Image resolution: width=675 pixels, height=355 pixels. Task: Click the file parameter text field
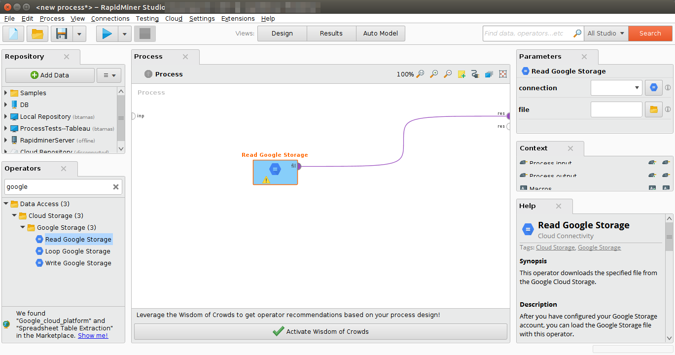[616, 109]
